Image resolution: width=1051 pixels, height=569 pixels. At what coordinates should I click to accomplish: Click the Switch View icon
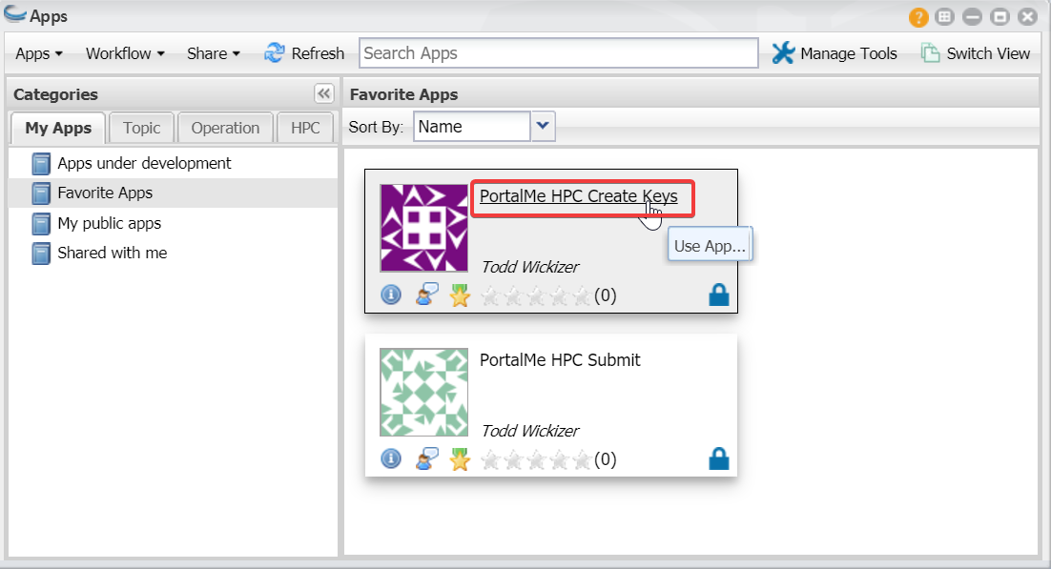(x=930, y=53)
